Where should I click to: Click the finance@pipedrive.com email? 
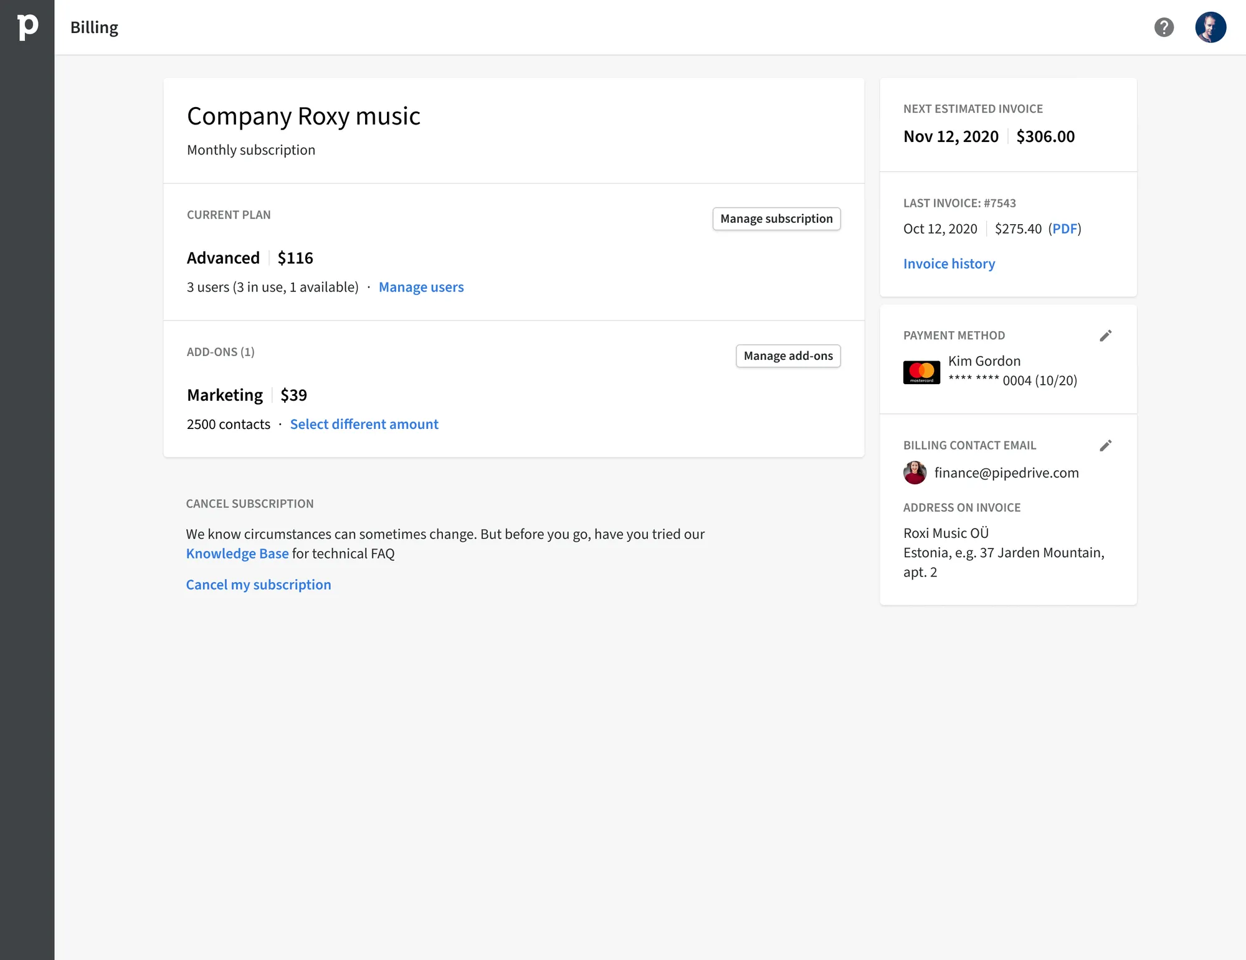tap(1007, 473)
